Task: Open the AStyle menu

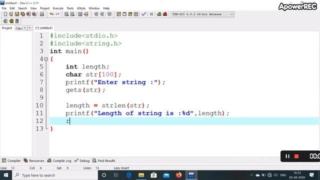Action: [x=81, y=8]
